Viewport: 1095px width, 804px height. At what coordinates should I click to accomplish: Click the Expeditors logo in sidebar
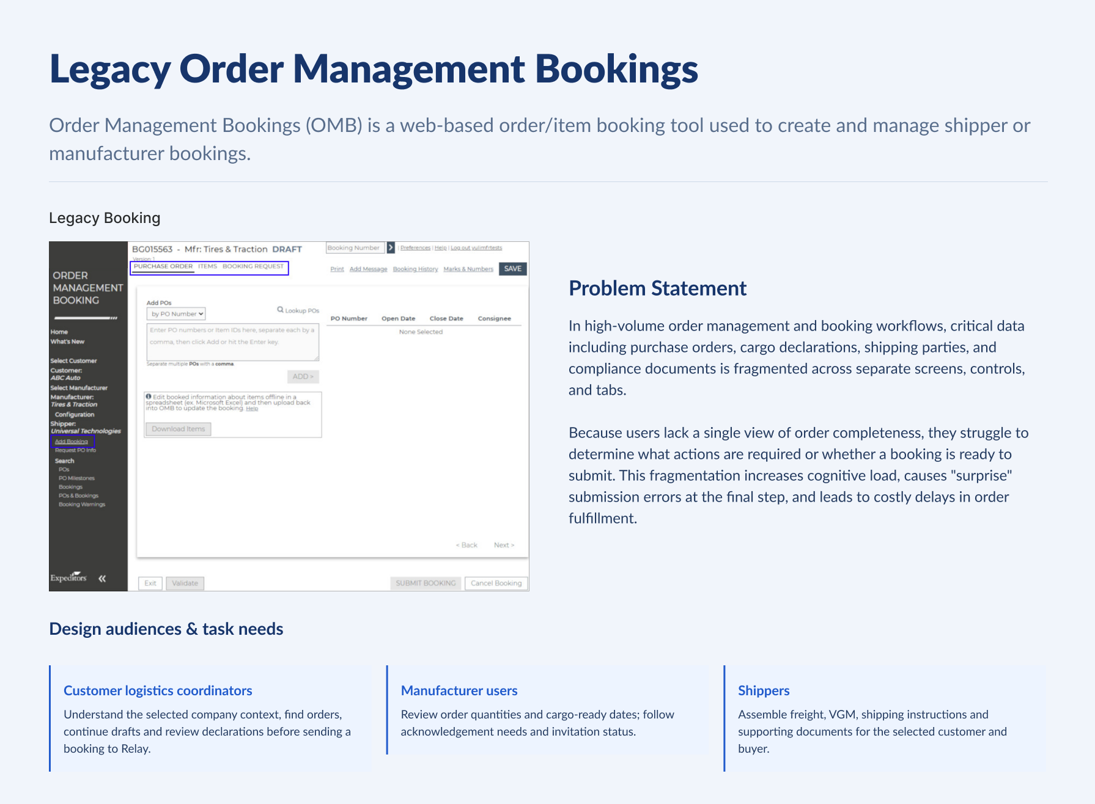click(68, 577)
